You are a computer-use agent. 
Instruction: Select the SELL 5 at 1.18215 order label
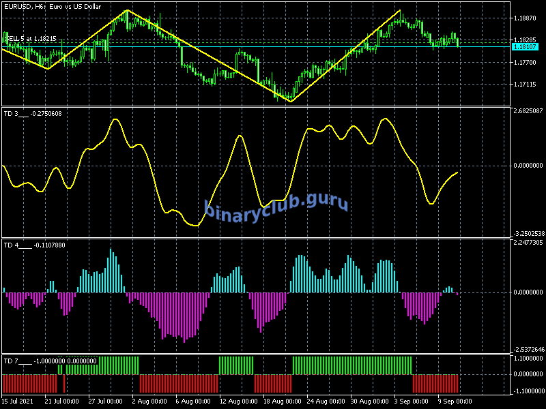pyautogui.click(x=30, y=40)
